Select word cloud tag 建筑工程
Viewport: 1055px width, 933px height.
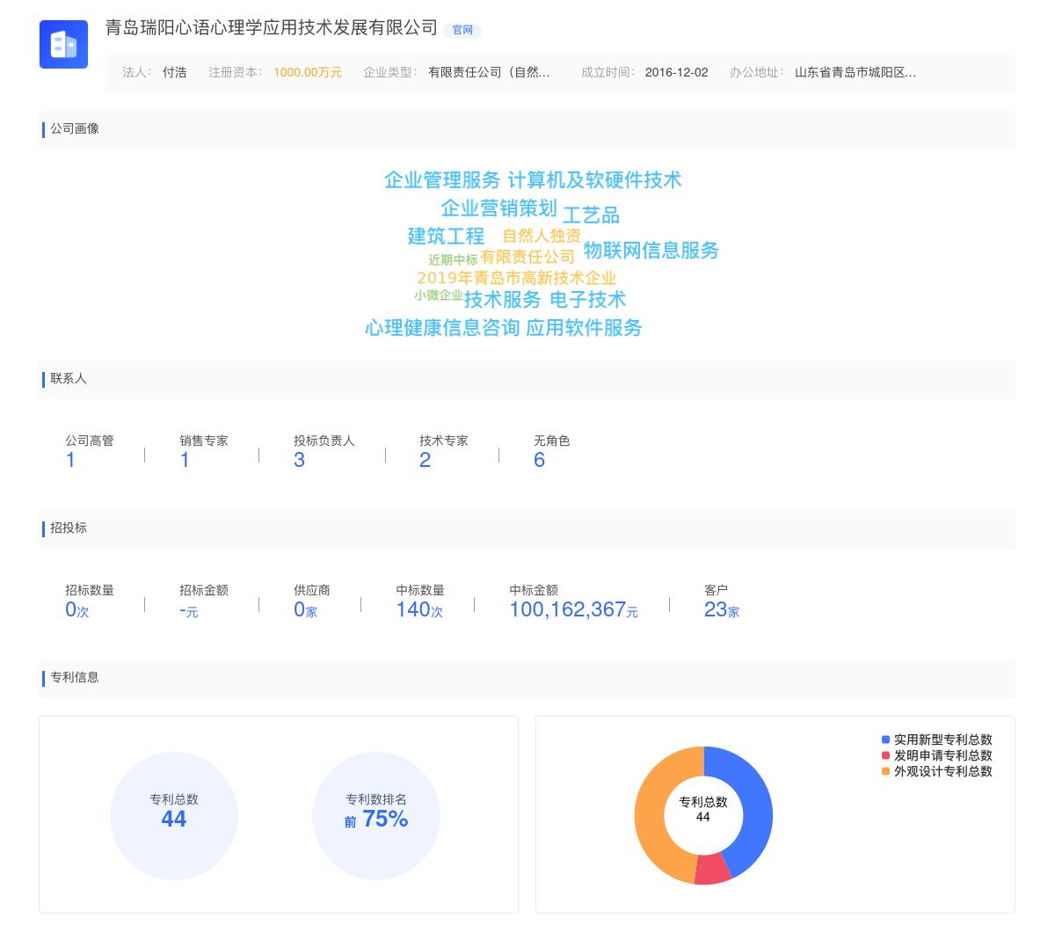(447, 237)
